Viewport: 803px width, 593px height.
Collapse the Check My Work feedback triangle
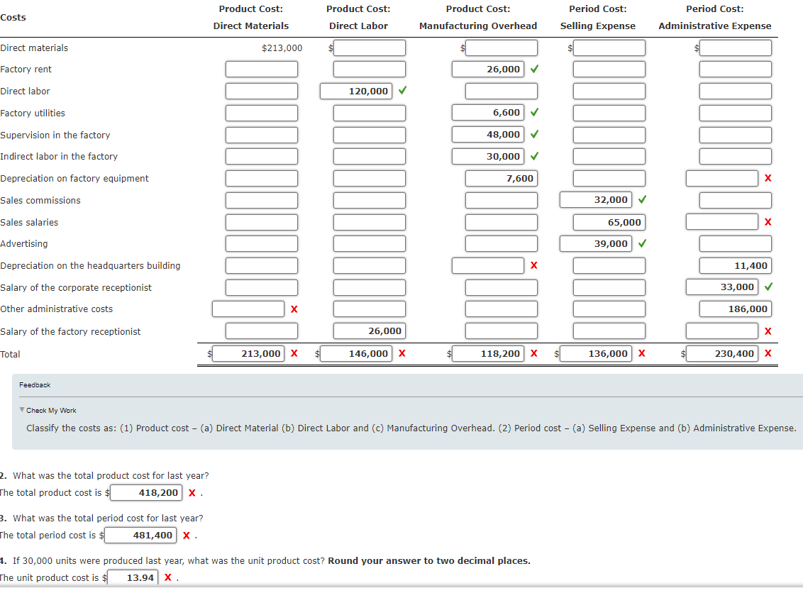21,410
